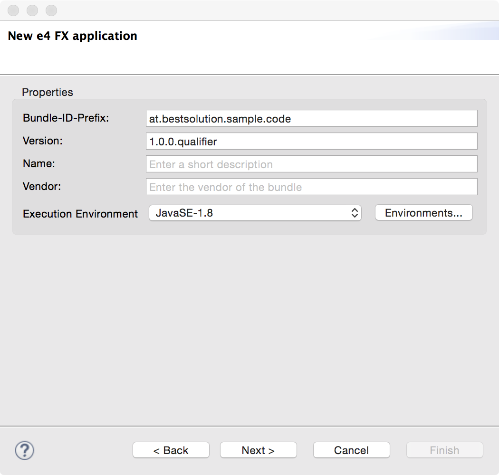
Task: Click the Version label text
Action: pyautogui.click(x=43, y=141)
